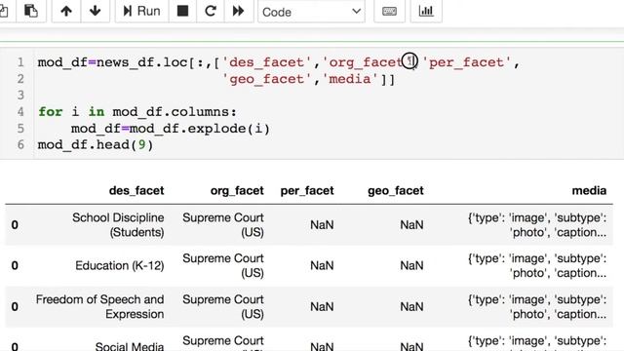This screenshot has height=351, width=624.
Task: Click 'des_facet' string in code line 1
Action: tap(266, 62)
